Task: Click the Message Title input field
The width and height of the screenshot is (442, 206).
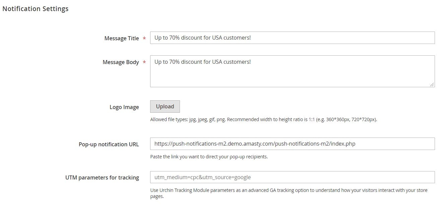Action: [x=292, y=38]
